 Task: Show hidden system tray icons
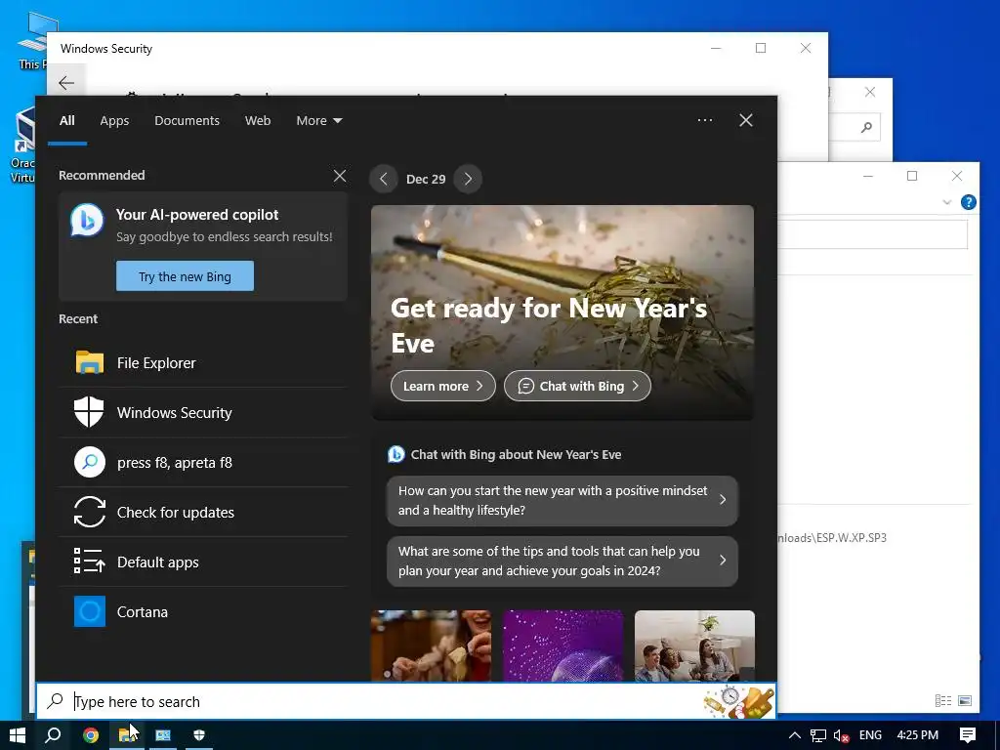795,735
